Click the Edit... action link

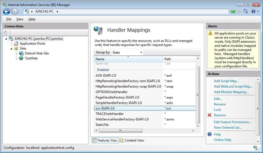[218, 99]
